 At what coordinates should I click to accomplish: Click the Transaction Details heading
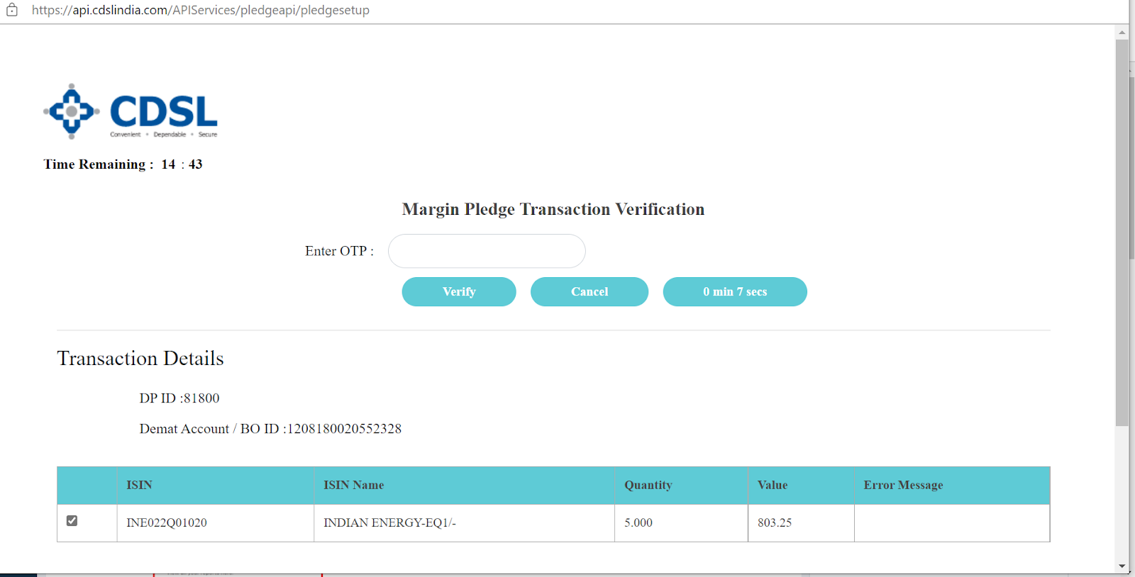(x=140, y=359)
